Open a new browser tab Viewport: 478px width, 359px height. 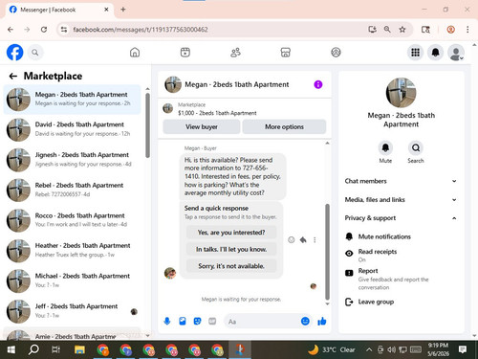[x=123, y=10]
